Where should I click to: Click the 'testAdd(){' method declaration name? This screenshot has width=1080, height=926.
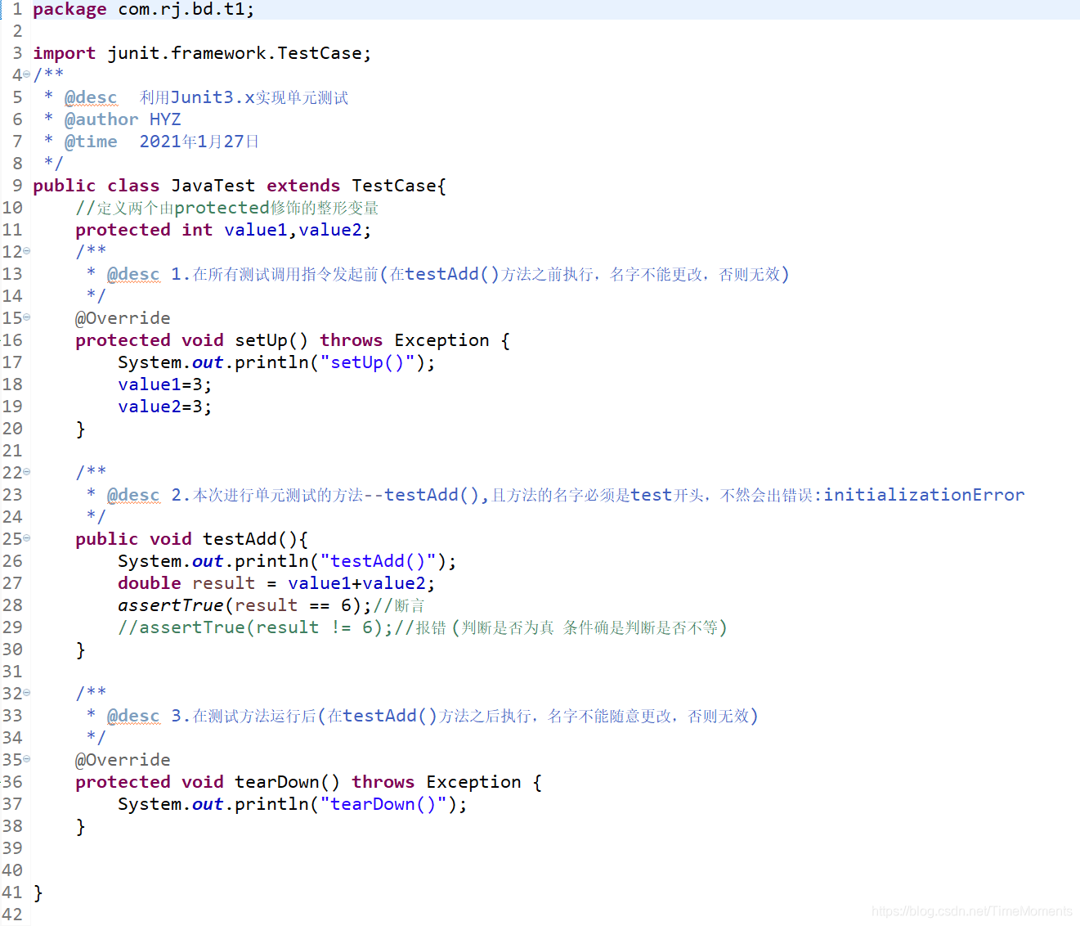coord(256,539)
